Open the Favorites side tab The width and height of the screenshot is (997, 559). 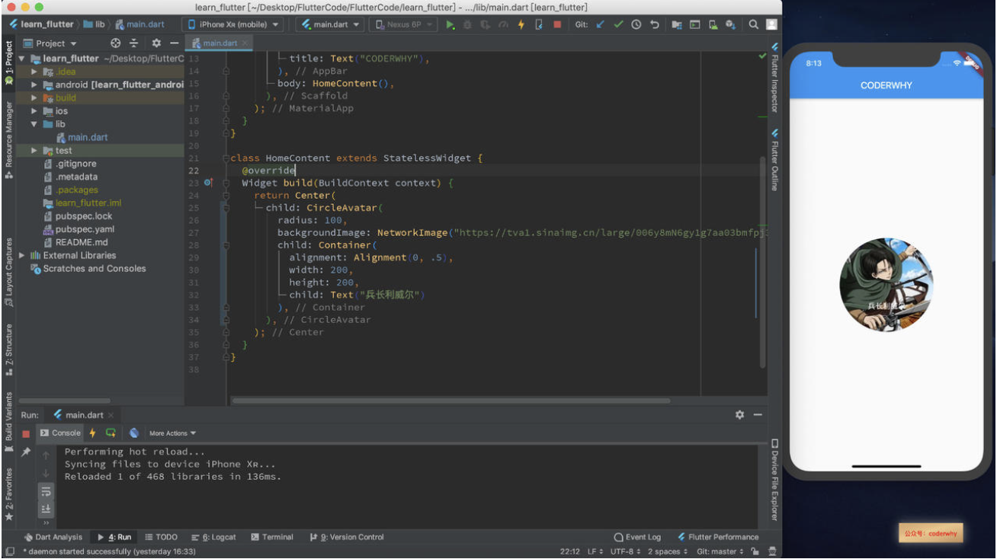(x=9, y=494)
